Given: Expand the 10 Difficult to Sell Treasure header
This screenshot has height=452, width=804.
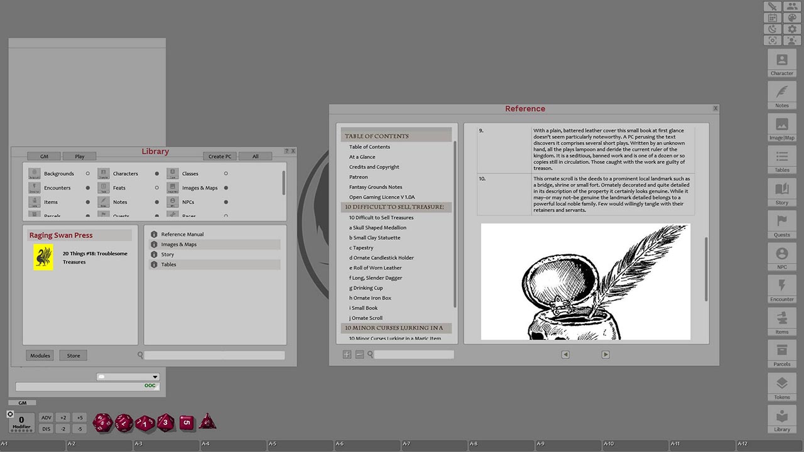Looking at the screenshot, I should tap(396, 207).
